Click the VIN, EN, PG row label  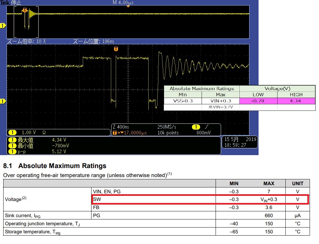(107, 192)
